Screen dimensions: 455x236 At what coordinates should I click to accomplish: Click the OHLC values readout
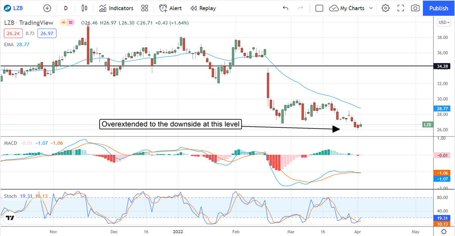coord(135,23)
